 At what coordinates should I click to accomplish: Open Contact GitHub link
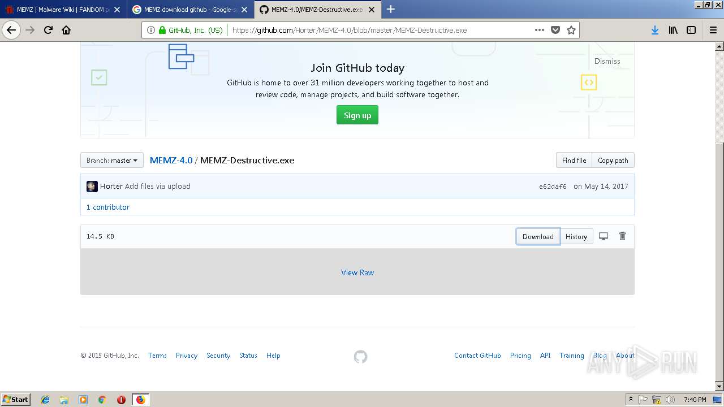click(x=477, y=356)
